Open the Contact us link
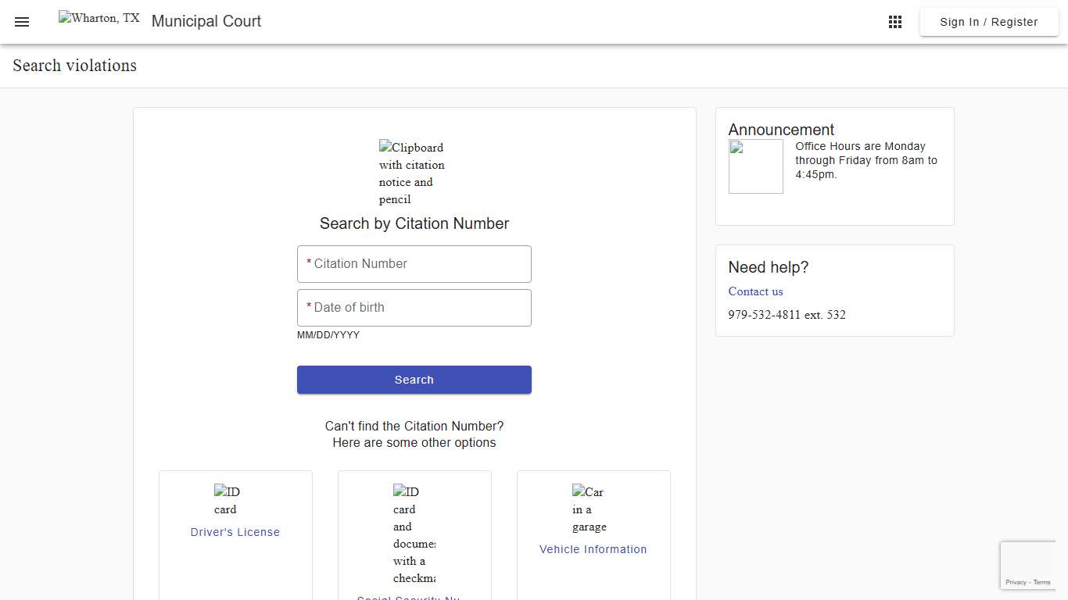This screenshot has width=1068, height=600. click(754, 291)
